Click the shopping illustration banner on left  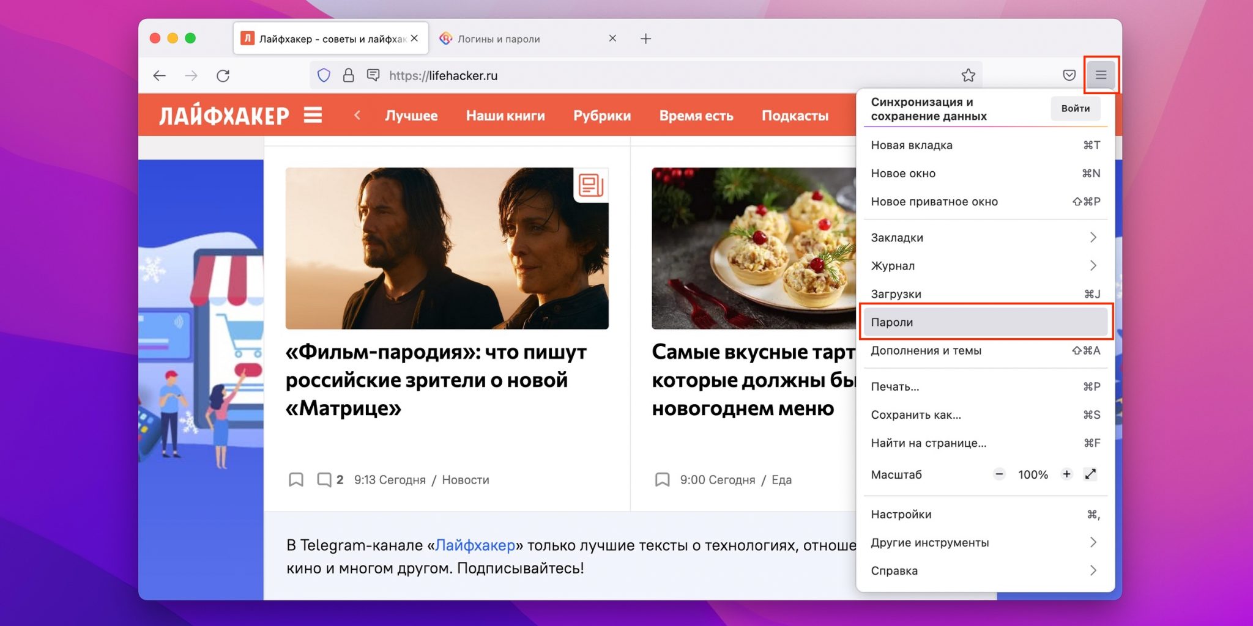[x=201, y=379]
